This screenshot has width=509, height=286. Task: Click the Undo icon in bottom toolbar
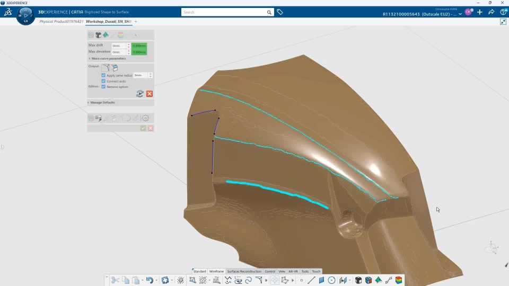click(150, 280)
